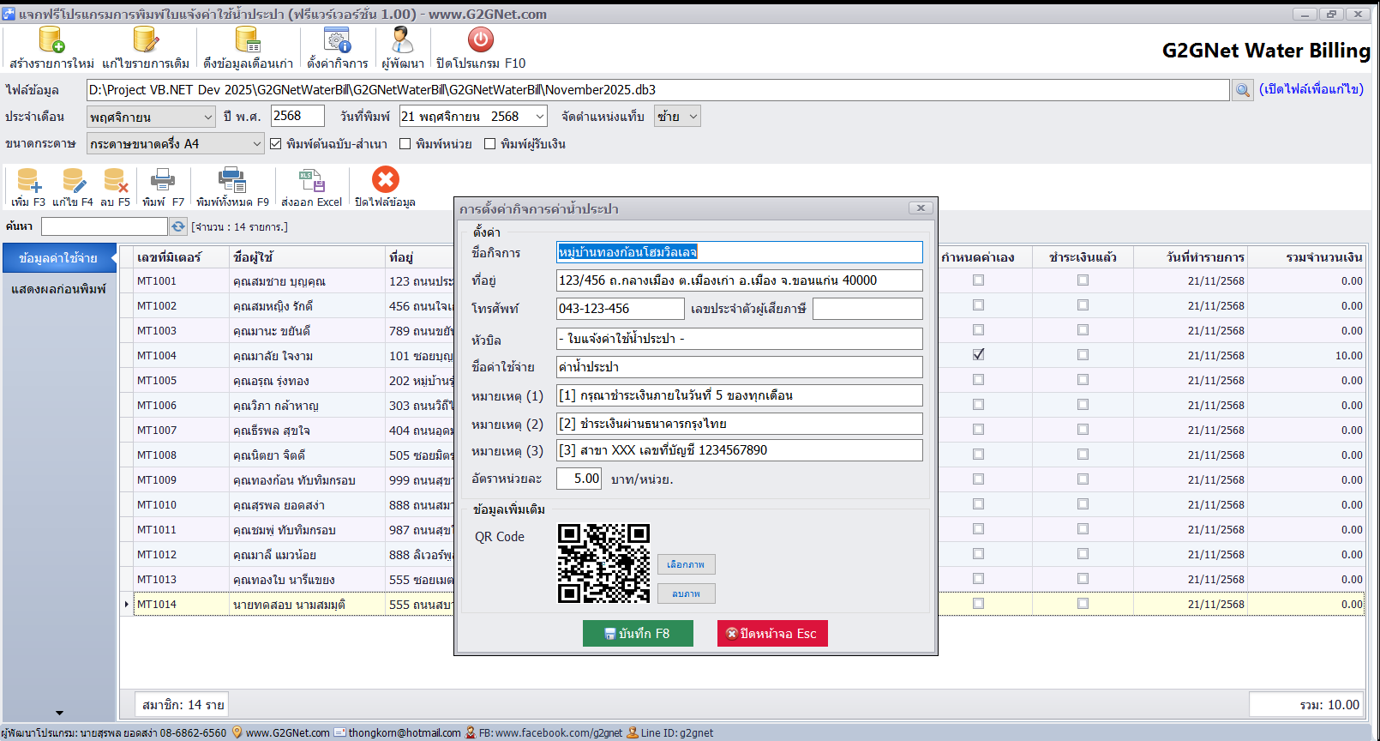
Task: Open the developer info icon
Action: click(402, 40)
